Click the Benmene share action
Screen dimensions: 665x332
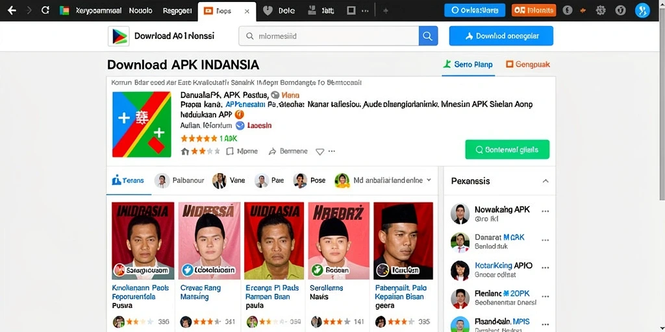click(x=288, y=151)
